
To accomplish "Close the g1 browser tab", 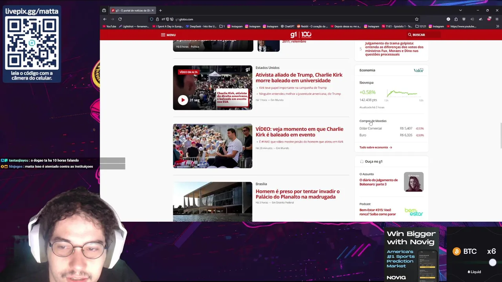I will [x=153, y=11].
